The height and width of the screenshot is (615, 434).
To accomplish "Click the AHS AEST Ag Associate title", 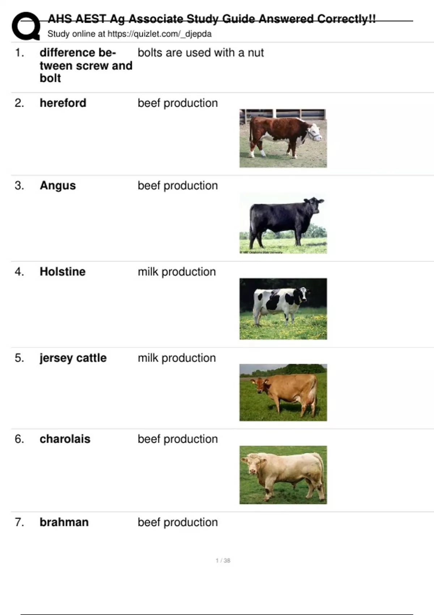I will click(x=212, y=19).
